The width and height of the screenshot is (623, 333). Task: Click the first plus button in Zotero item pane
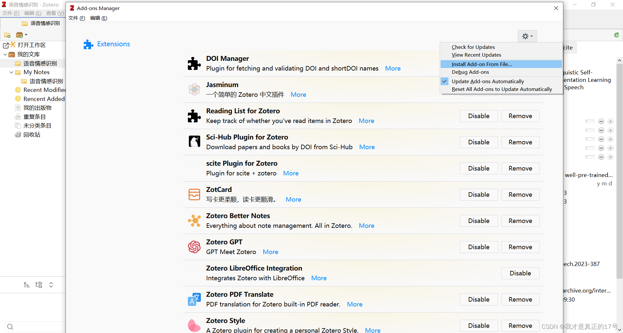coord(610,121)
